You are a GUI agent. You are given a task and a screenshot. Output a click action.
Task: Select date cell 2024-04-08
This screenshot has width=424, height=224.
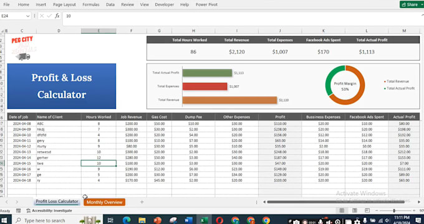click(22, 124)
